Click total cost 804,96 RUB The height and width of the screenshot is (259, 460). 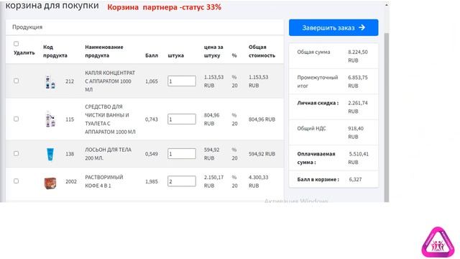(x=262, y=119)
